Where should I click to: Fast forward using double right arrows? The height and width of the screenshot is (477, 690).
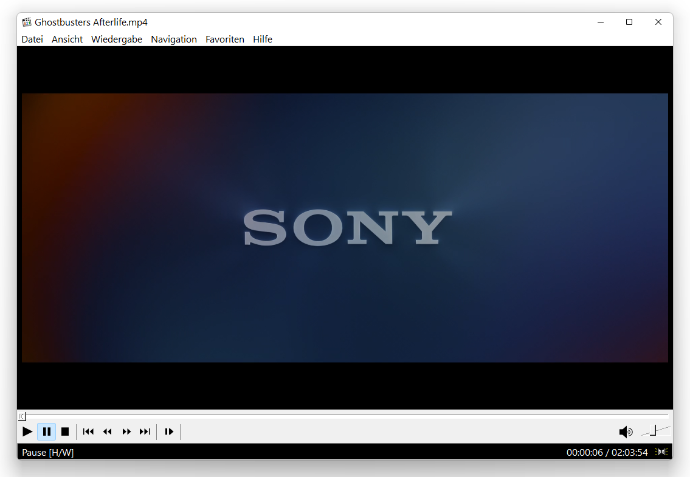click(126, 431)
